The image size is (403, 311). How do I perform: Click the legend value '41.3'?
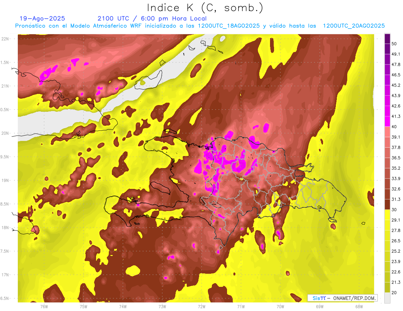[396, 116]
